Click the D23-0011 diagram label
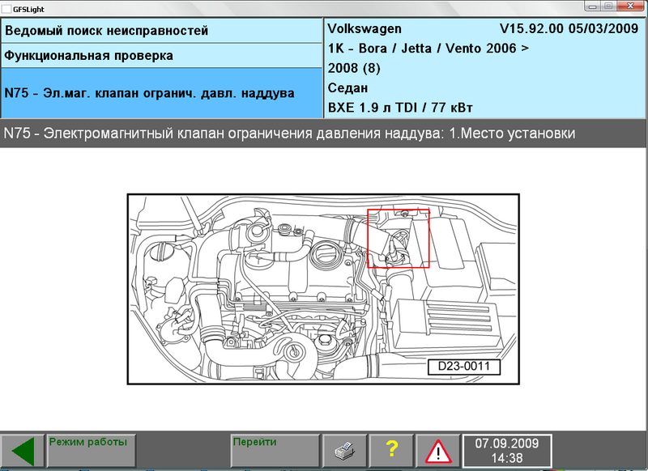This screenshot has height=471, width=648. [x=463, y=366]
